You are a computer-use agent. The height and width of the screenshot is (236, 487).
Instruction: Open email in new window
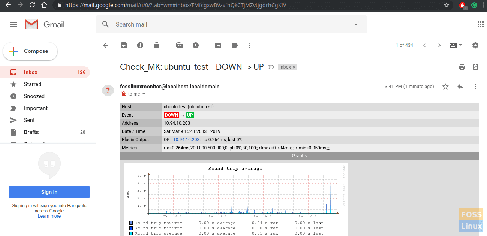[475, 67]
